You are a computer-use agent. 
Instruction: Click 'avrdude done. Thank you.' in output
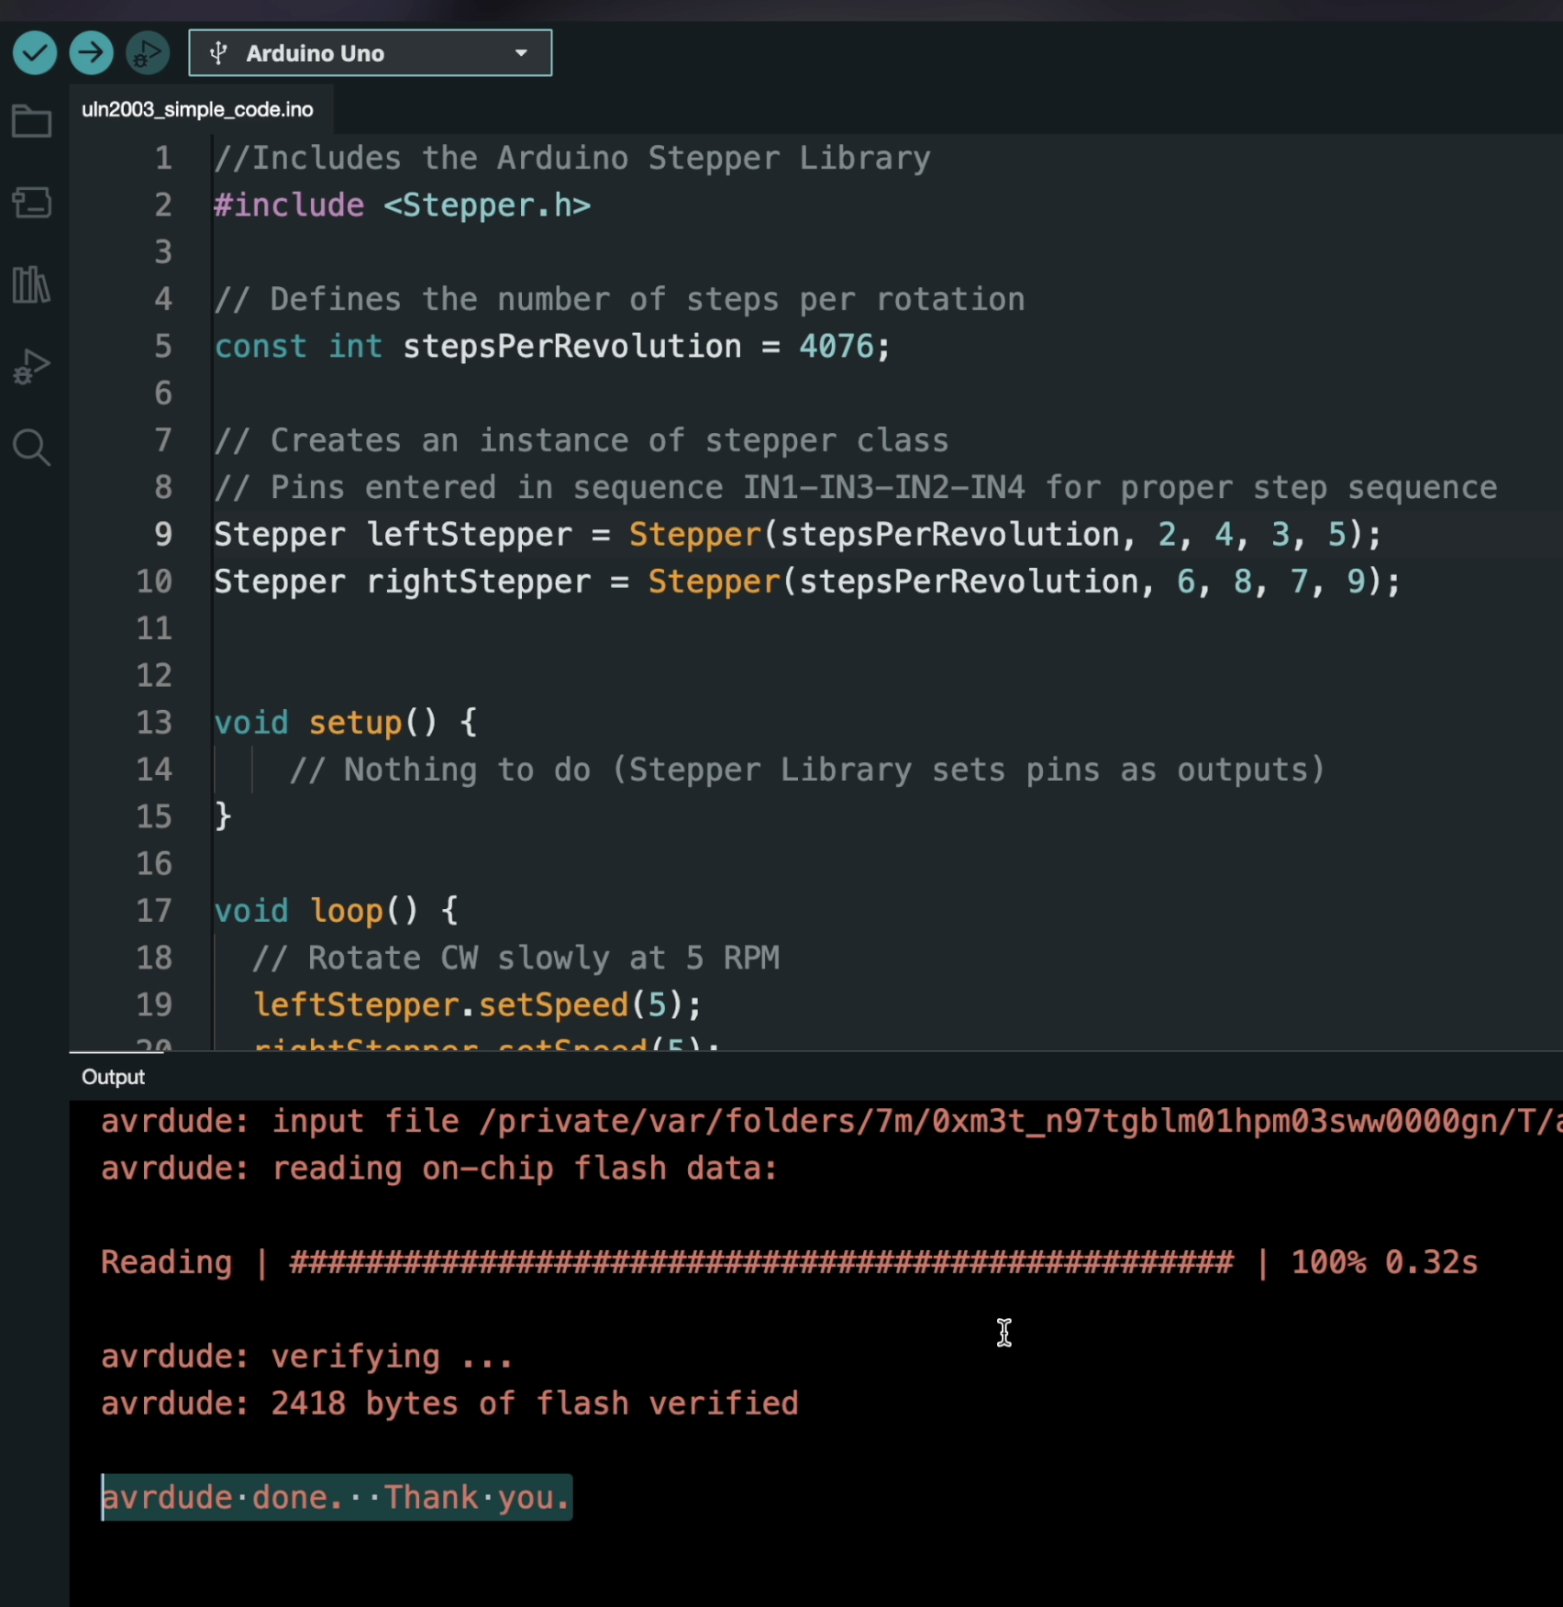[x=336, y=1497]
